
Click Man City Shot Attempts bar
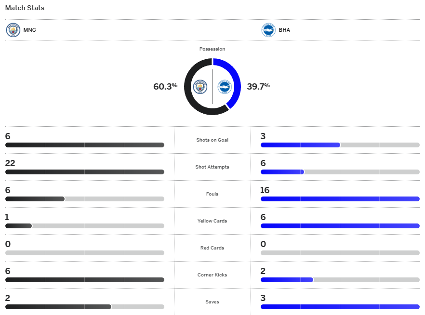(x=84, y=172)
